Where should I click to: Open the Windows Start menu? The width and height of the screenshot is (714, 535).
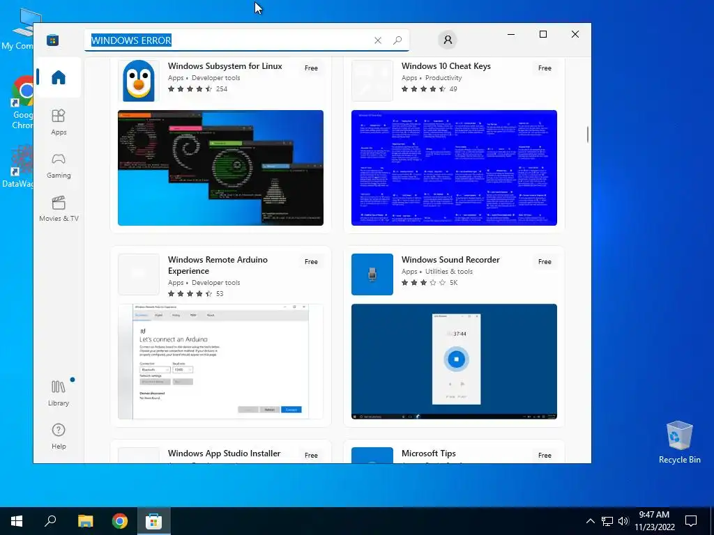17,521
